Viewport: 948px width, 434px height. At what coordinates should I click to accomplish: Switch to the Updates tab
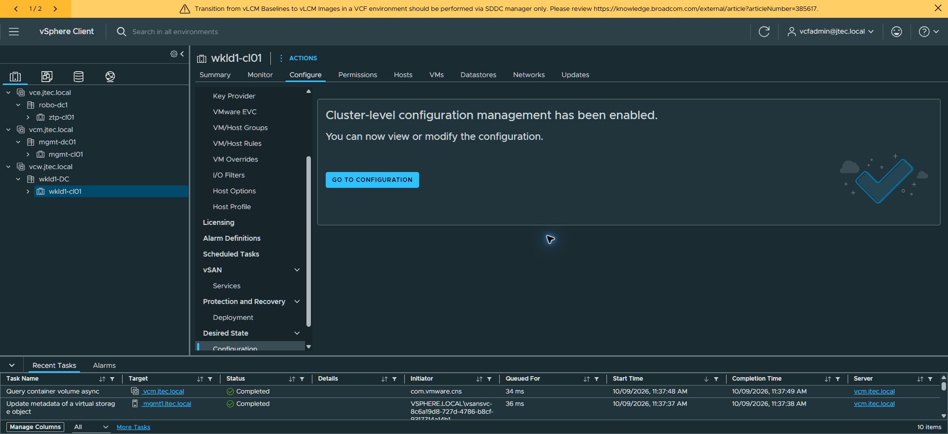575,75
